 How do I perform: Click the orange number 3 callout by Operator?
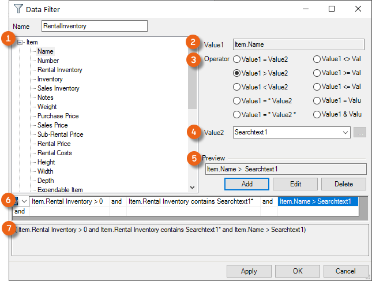(194, 60)
